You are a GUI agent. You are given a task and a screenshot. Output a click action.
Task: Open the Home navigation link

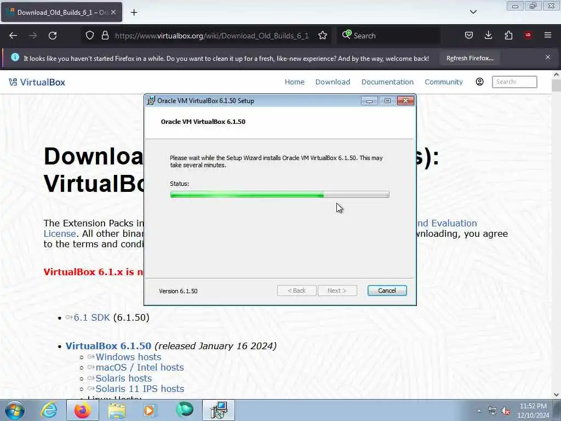point(294,82)
